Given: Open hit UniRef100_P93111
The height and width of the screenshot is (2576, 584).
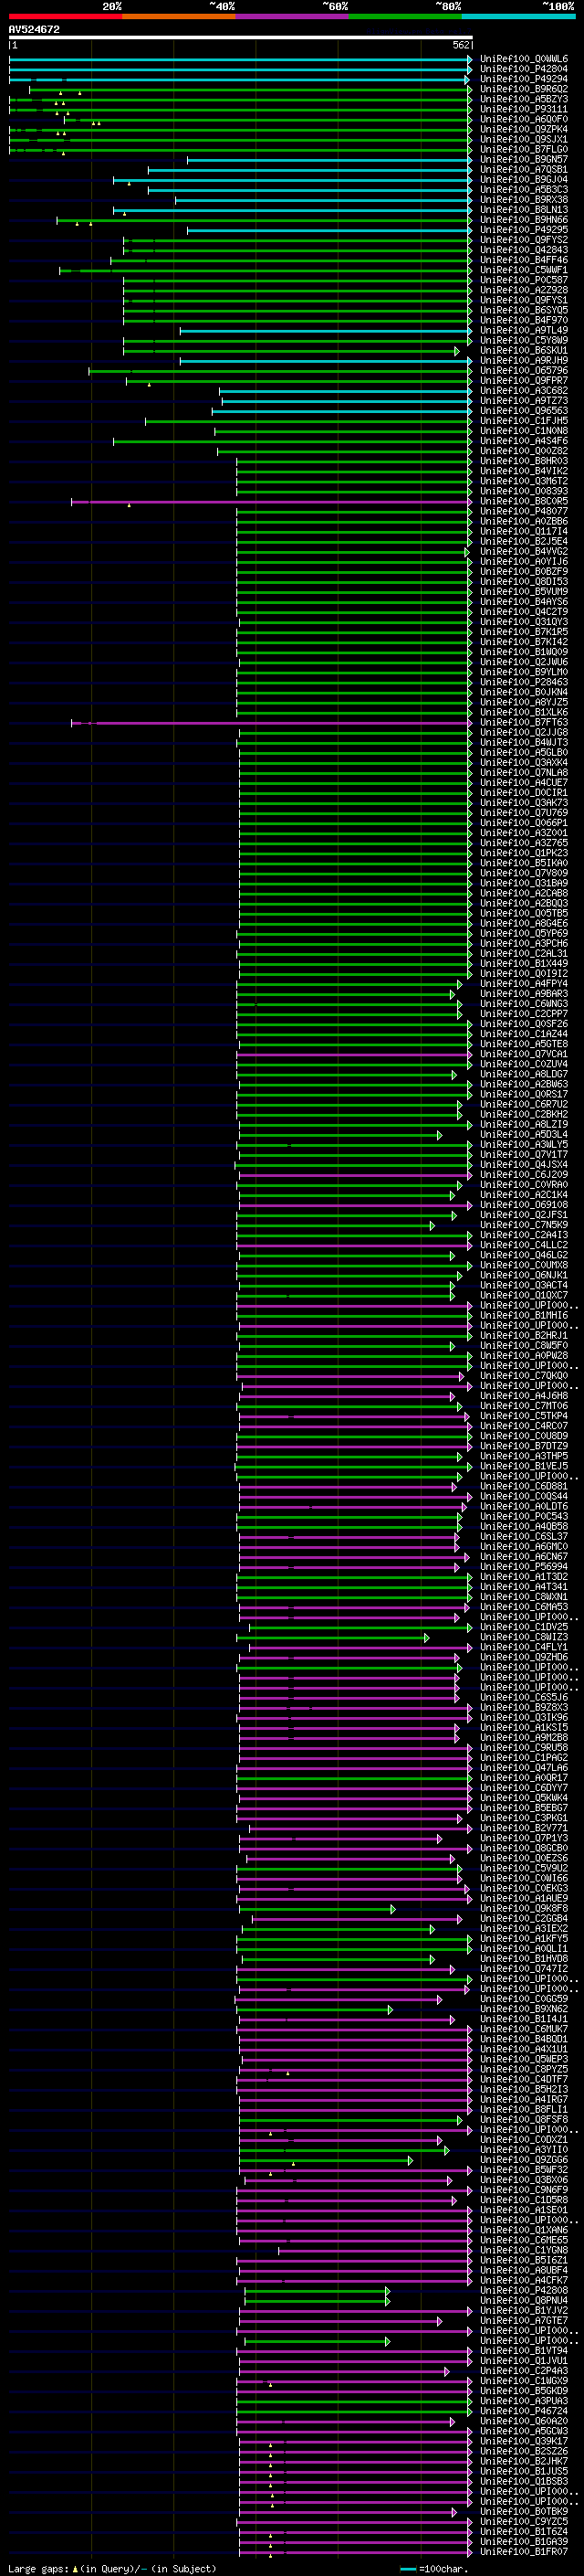Looking at the screenshot, I should coord(523,109).
